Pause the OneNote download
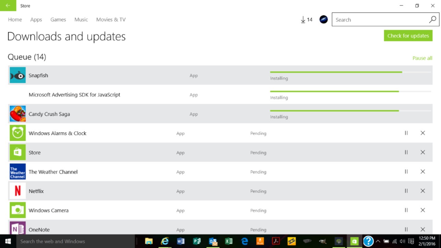Viewport: 441px width, 248px height. 406,230
